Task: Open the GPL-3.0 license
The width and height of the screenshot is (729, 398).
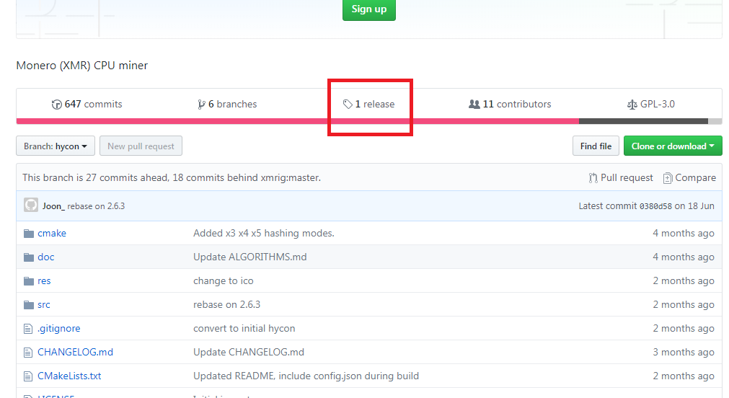Action: (651, 104)
